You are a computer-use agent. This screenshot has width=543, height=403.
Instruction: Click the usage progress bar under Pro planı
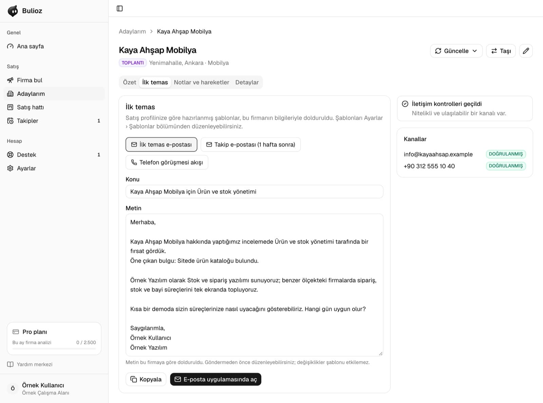point(54,349)
